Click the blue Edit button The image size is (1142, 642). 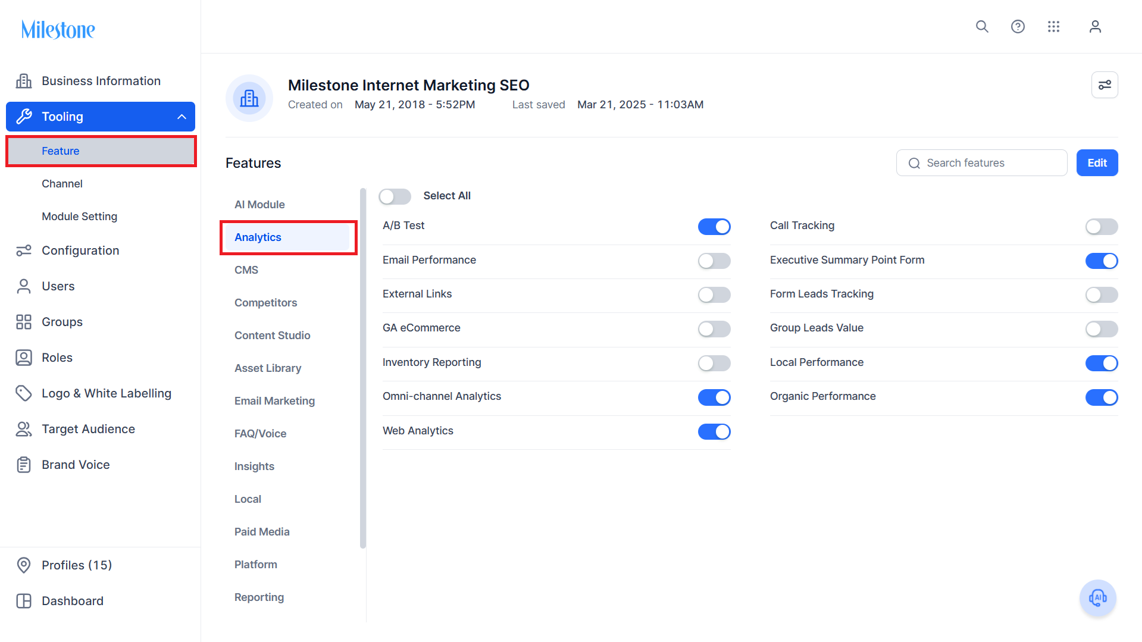click(1097, 163)
